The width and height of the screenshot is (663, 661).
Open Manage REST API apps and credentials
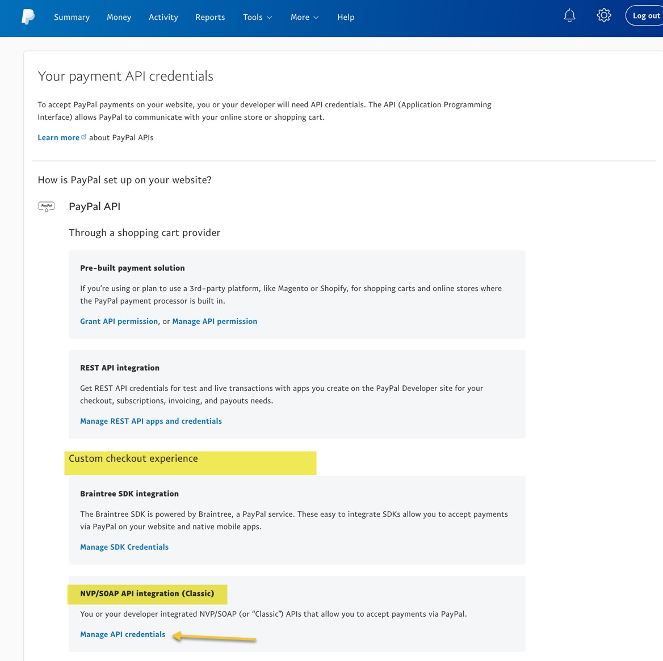point(151,421)
